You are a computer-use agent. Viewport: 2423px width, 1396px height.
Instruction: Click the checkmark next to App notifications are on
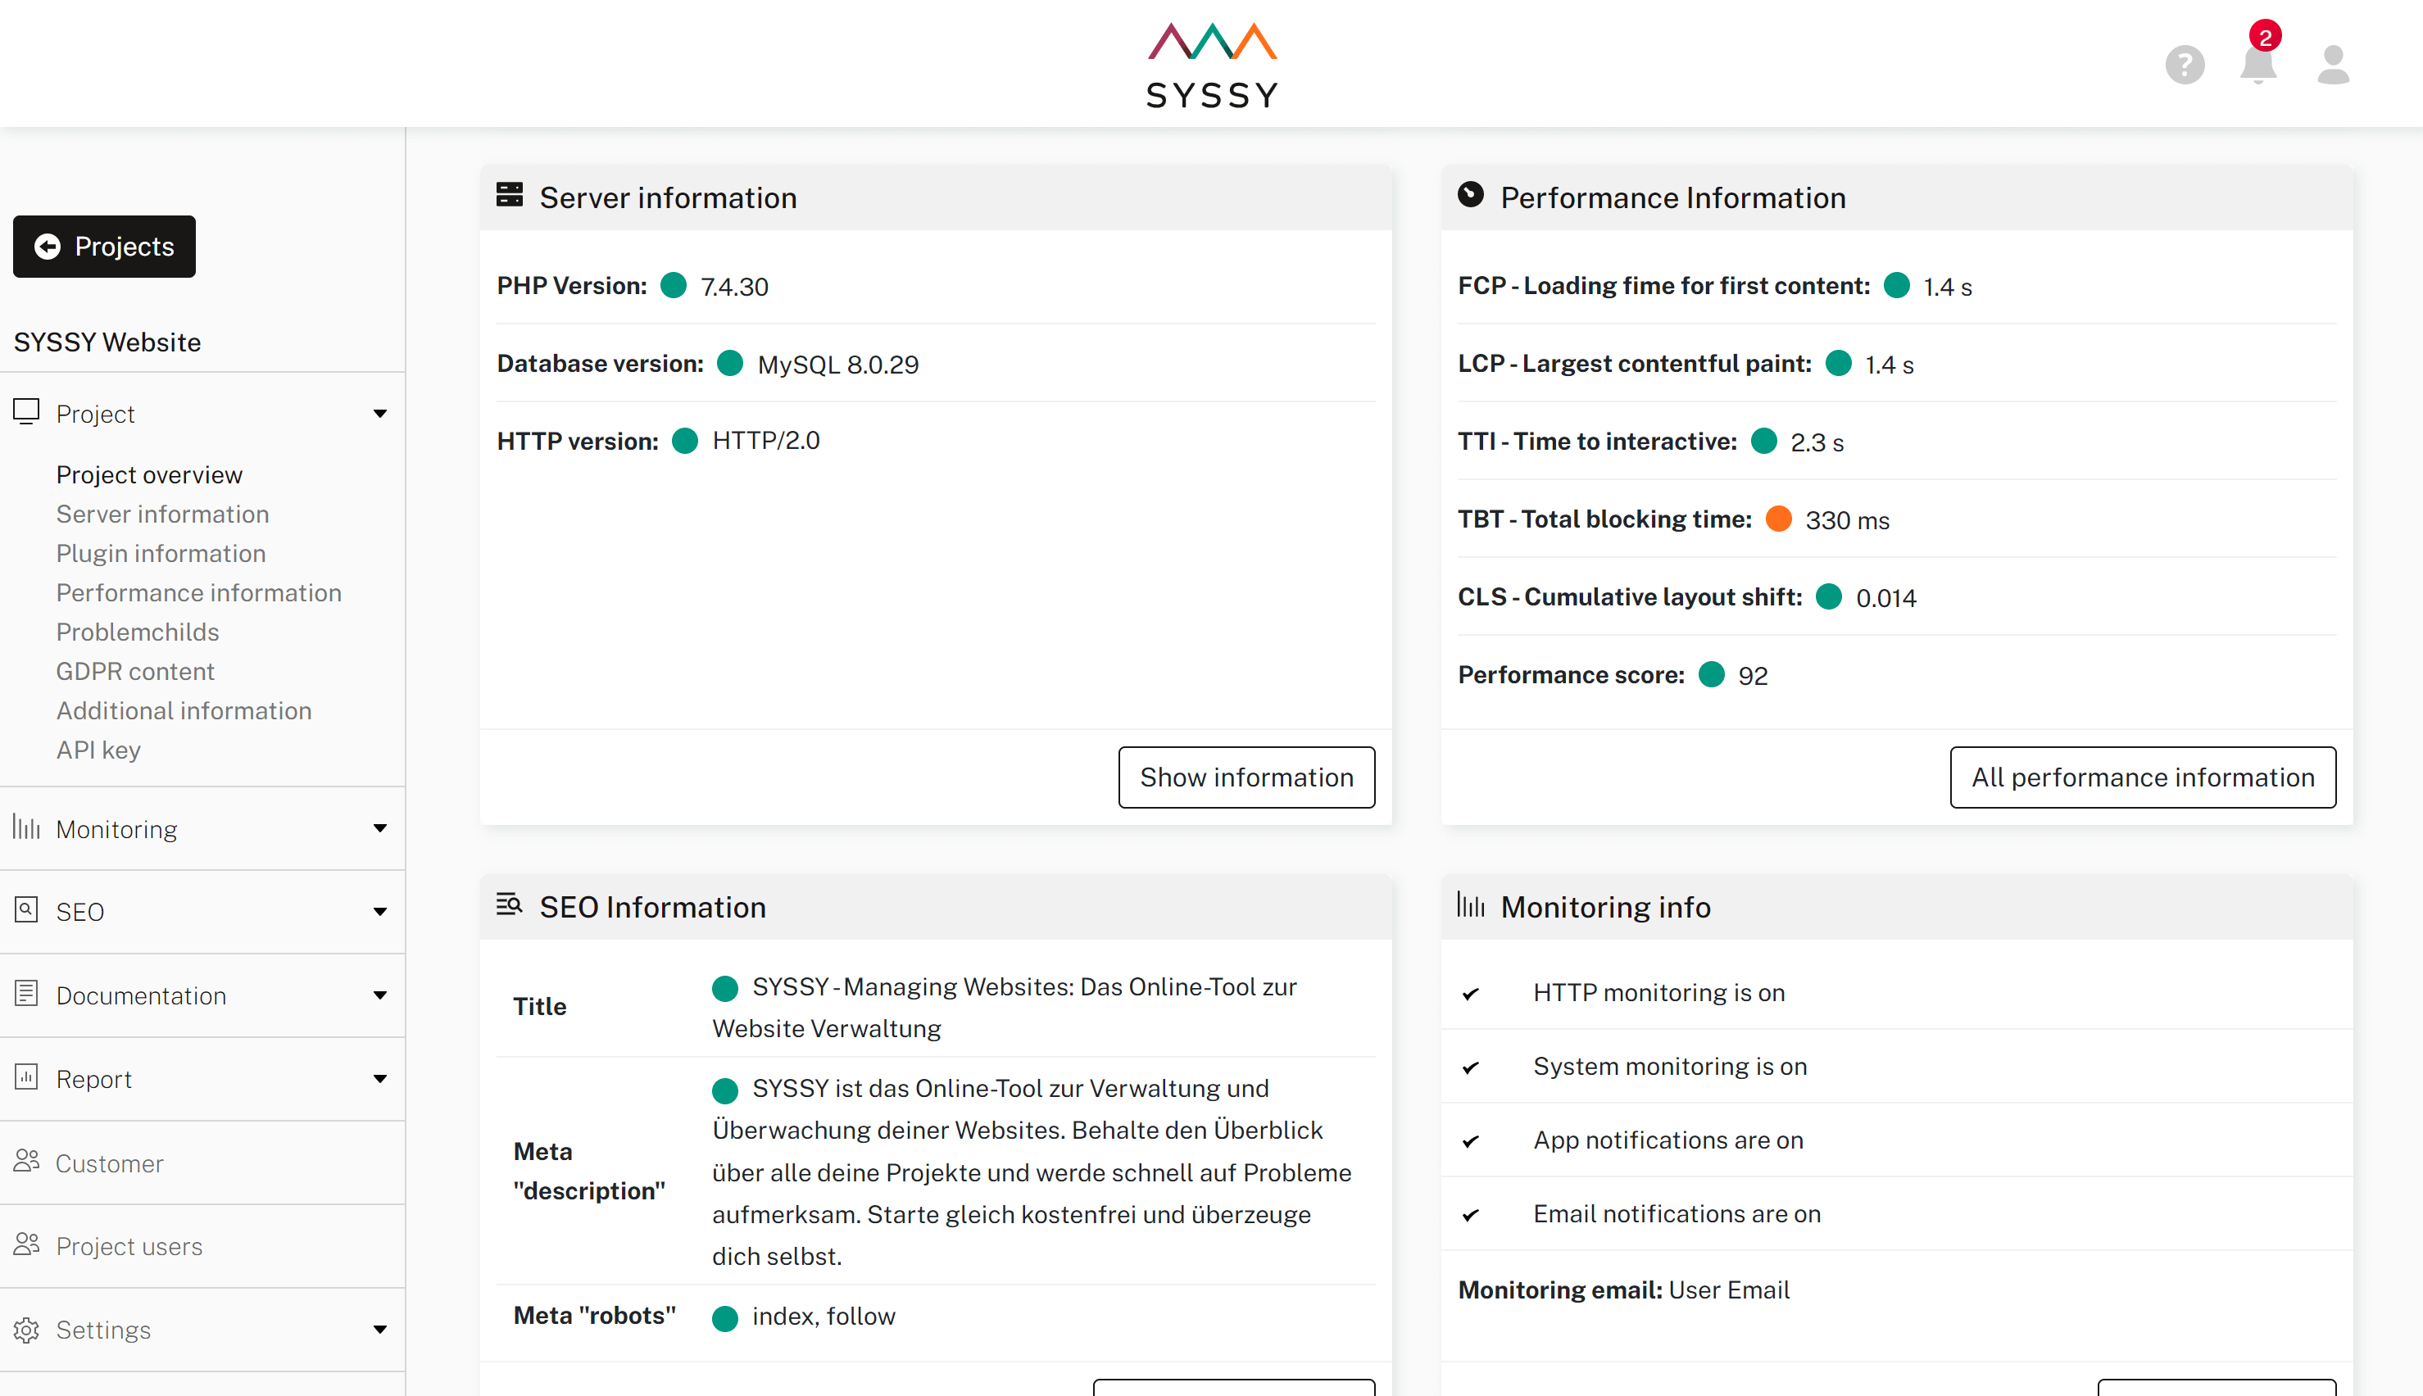coord(1470,1141)
